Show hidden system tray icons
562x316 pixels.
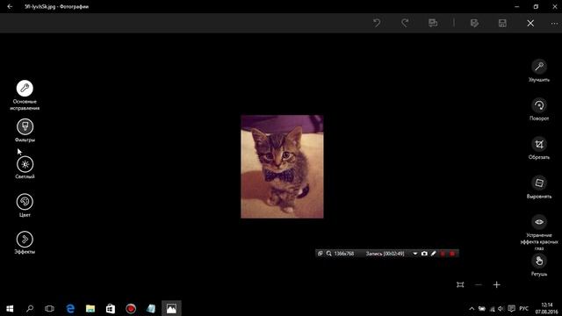tap(472, 309)
